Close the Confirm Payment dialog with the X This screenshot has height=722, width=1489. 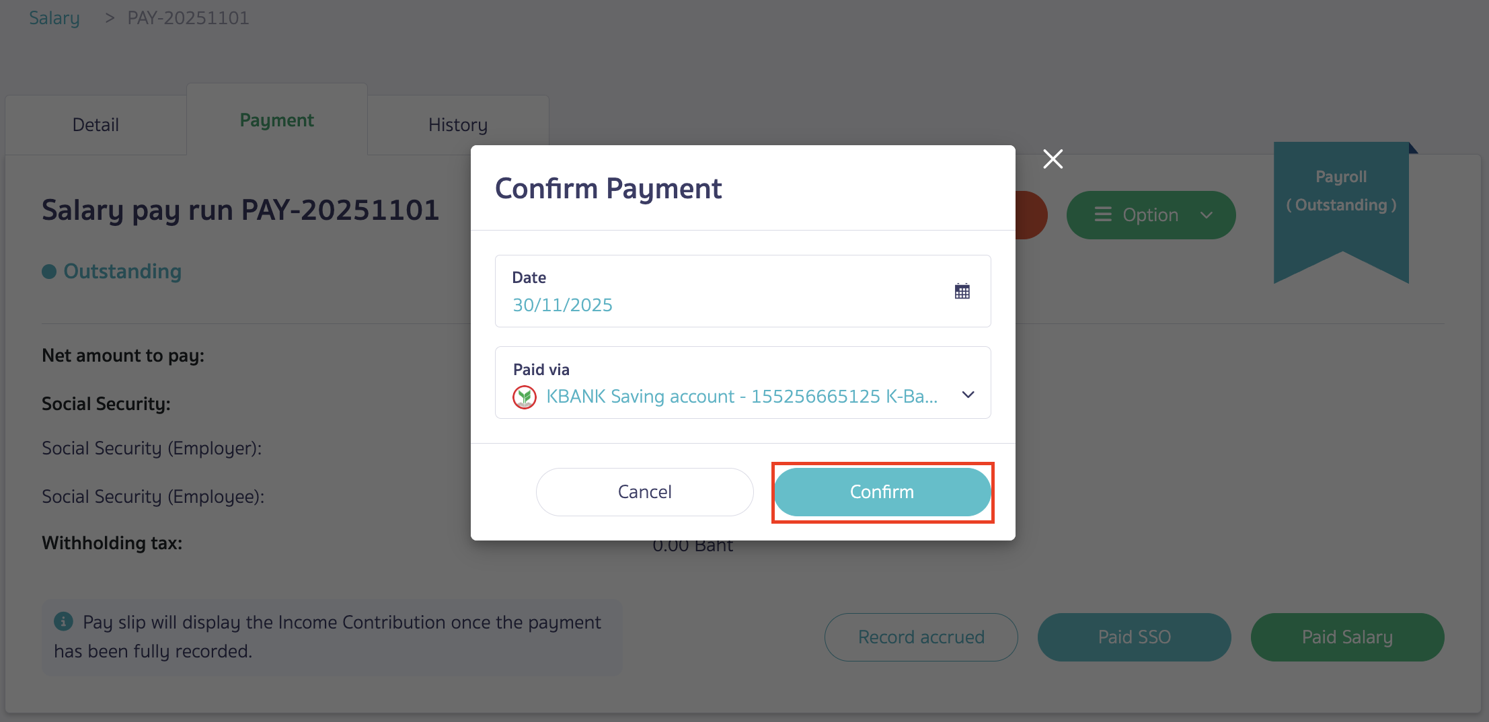pos(1053,159)
